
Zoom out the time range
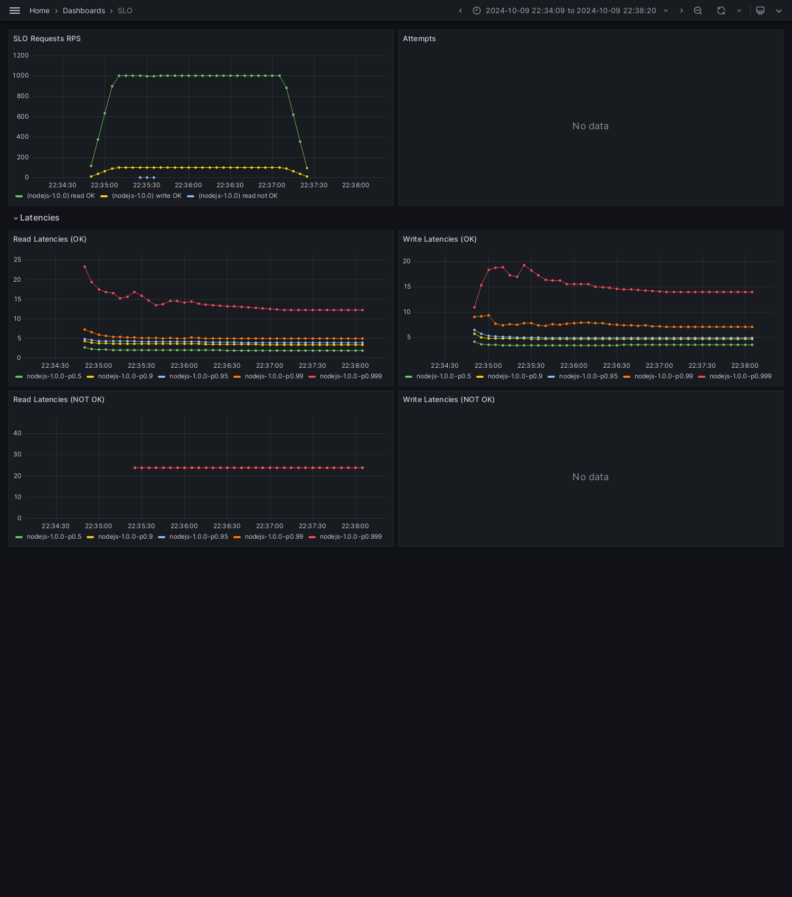(698, 11)
